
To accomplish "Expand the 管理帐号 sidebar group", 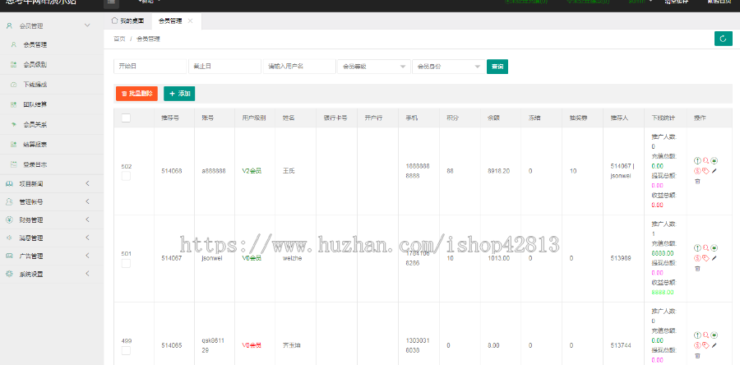I will tap(52, 202).
